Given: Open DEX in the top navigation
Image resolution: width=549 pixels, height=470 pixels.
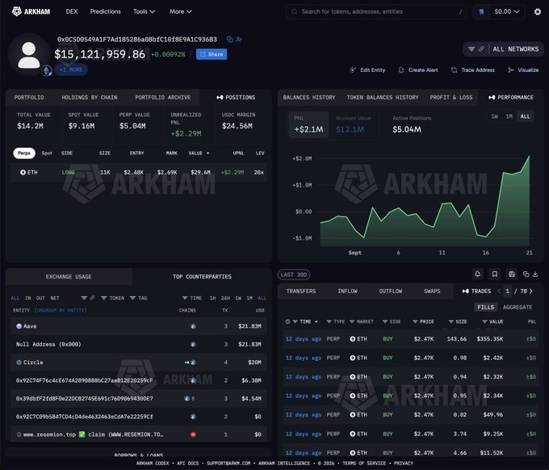Looking at the screenshot, I should (72, 11).
